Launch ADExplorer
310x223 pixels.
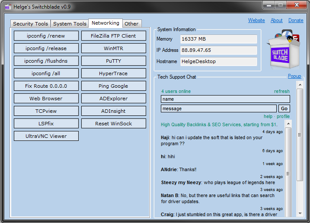[x=113, y=99]
